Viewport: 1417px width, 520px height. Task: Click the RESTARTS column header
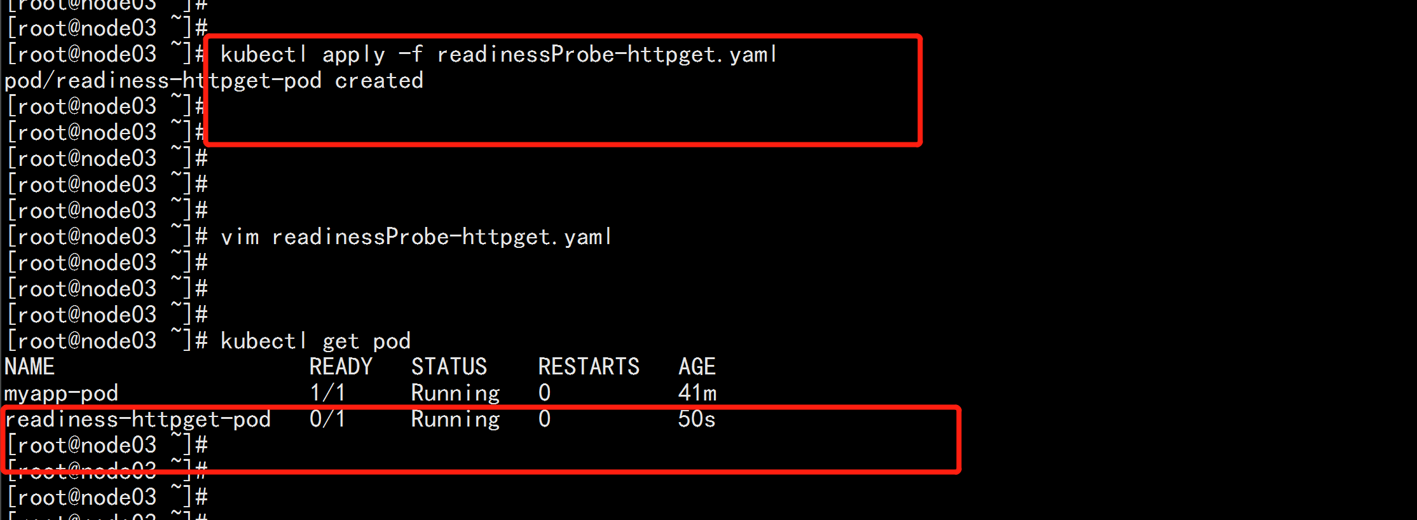pos(589,367)
